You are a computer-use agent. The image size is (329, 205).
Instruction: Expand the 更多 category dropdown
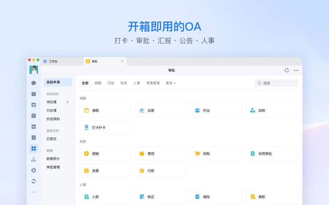tap(171, 83)
